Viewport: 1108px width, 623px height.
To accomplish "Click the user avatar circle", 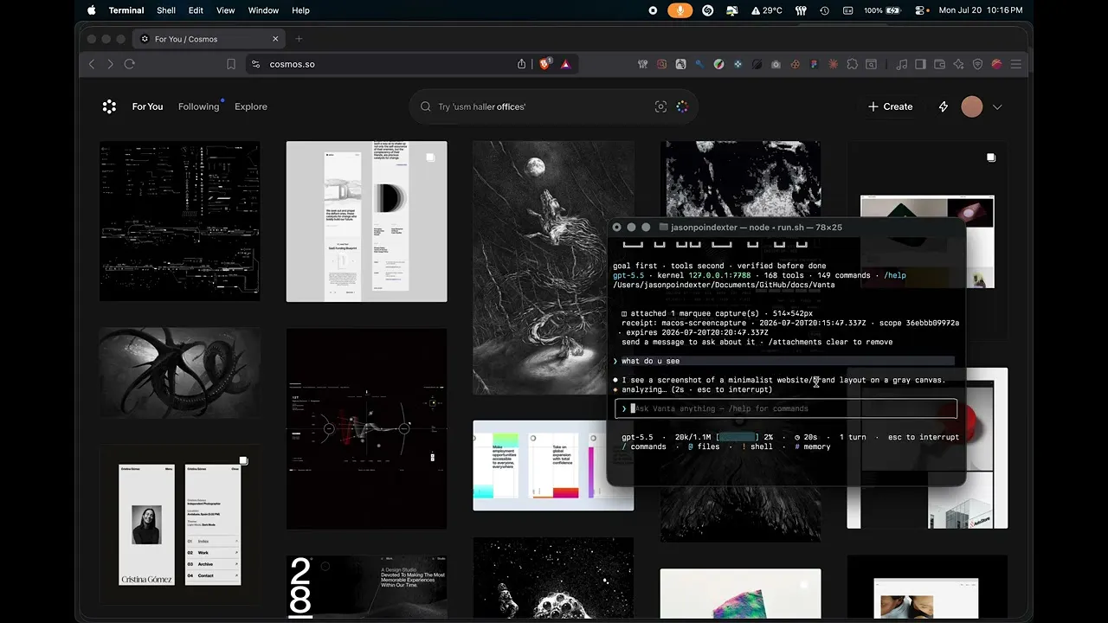I will pyautogui.click(x=972, y=106).
